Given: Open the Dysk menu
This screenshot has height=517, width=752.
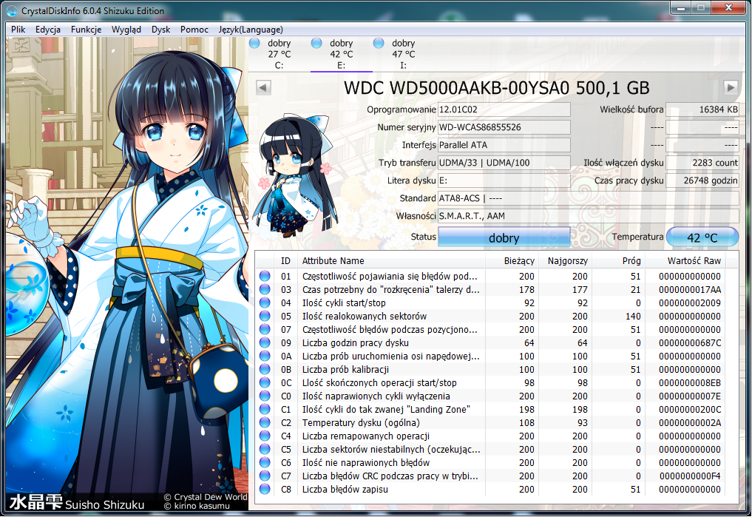Looking at the screenshot, I should [x=160, y=30].
